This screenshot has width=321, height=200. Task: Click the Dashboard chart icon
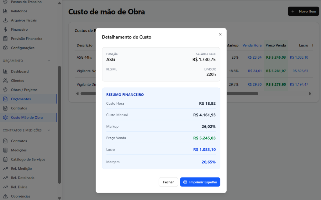pyautogui.click(x=5, y=71)
